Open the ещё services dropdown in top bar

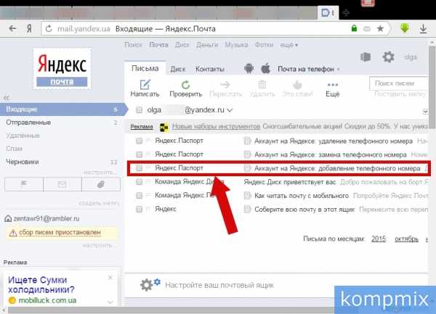[x=289, y=45]
